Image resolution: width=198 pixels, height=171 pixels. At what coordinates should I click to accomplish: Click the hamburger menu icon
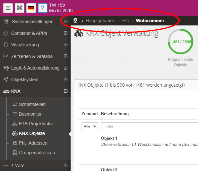tap(8, 8)
